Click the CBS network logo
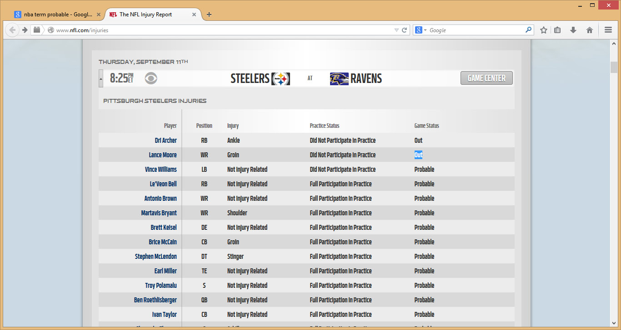This screenshot has height=330, width=621. (151, 78)
